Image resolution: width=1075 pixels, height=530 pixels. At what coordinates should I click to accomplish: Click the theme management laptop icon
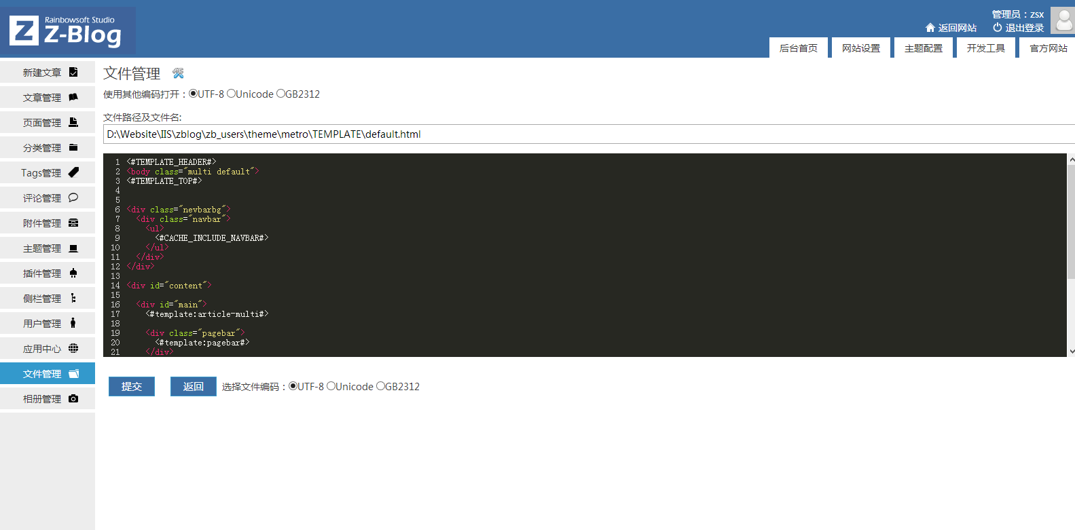(x=73, y=248)
